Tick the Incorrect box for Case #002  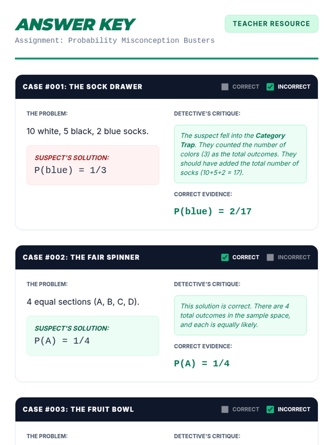270,257
